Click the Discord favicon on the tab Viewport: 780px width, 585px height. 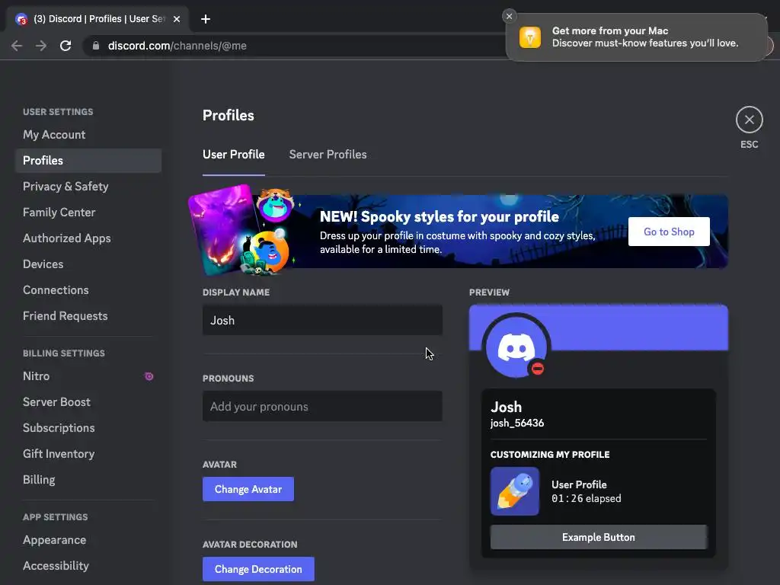coord(21,19)
